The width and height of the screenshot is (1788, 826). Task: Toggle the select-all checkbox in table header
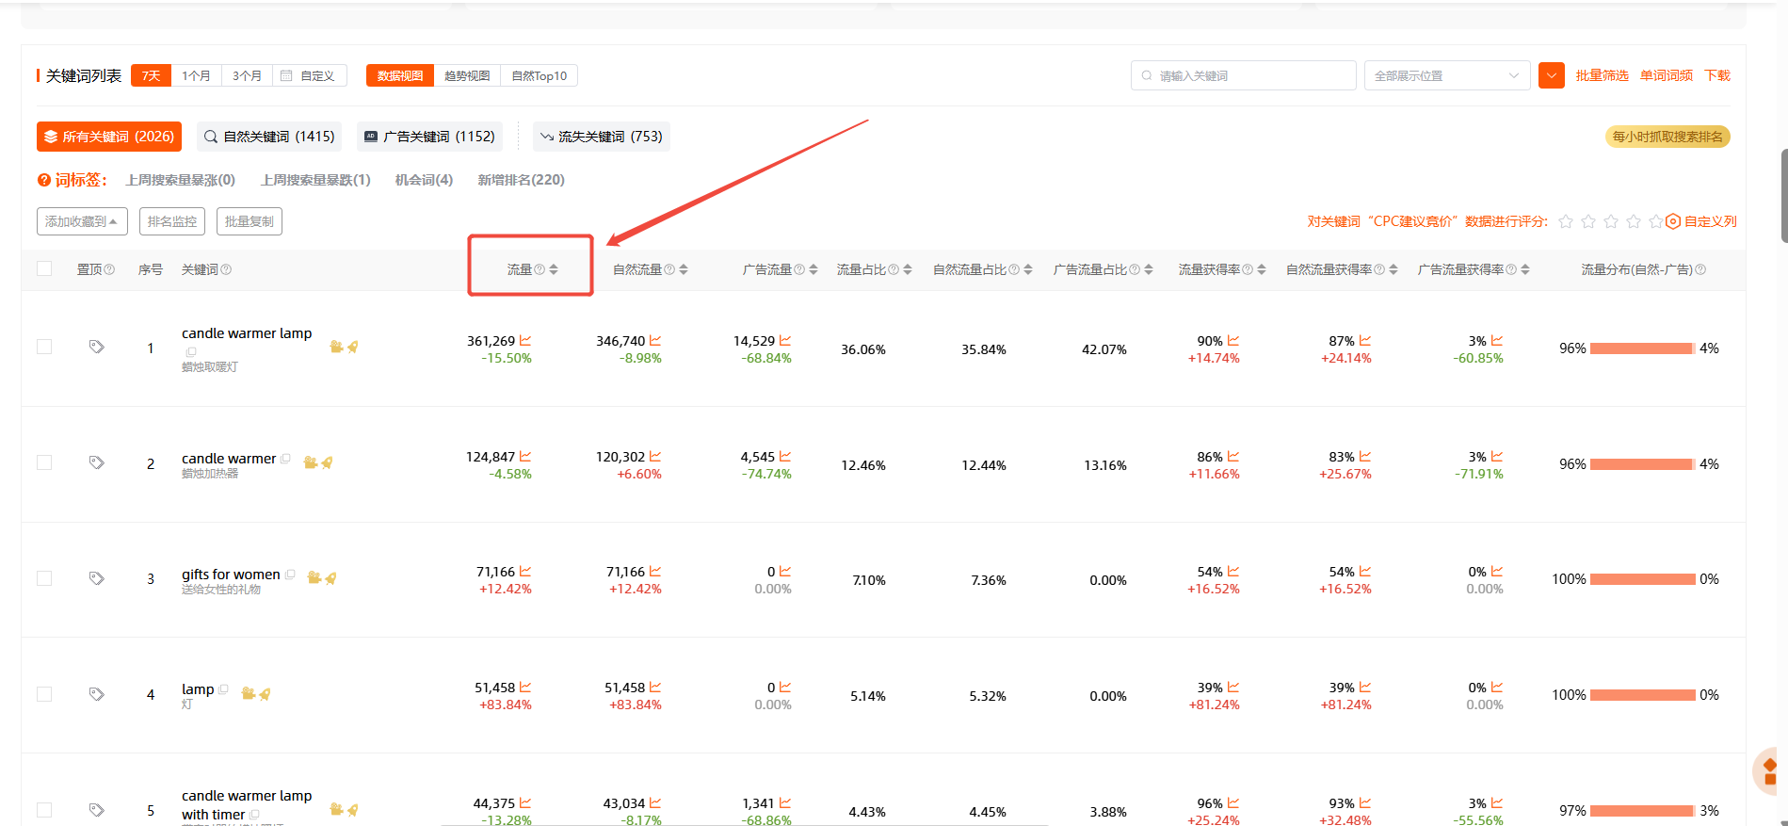[44, 268]
